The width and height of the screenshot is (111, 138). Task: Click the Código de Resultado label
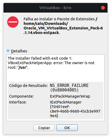pyautogui.click(x=28, y=86)
